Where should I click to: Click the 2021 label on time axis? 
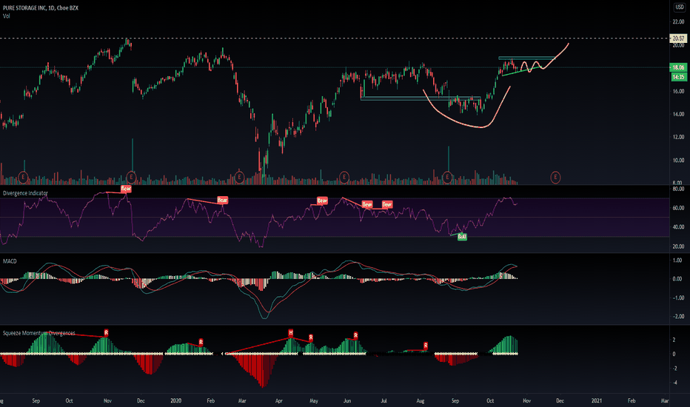point(596,401)
